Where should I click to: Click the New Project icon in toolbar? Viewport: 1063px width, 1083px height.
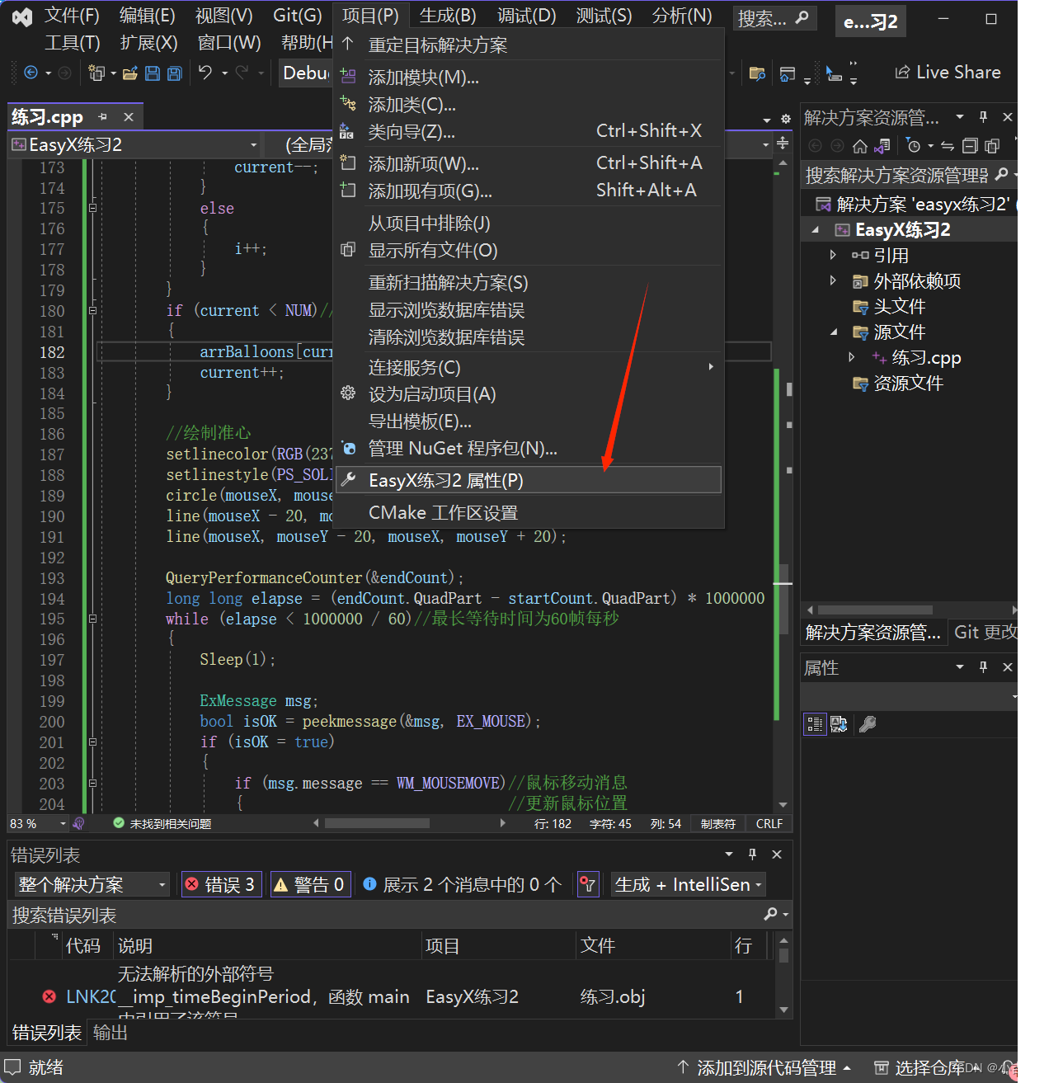96,73
